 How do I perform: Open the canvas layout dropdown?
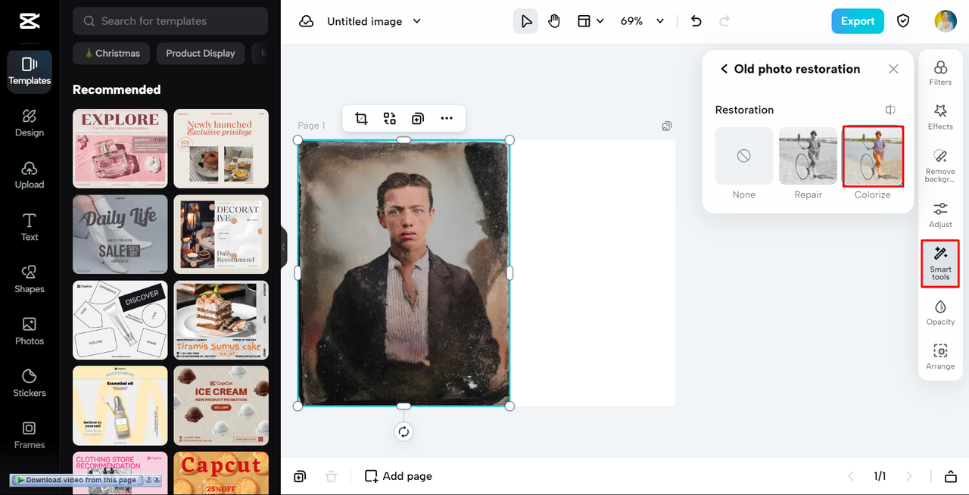(x=590, y=21)
